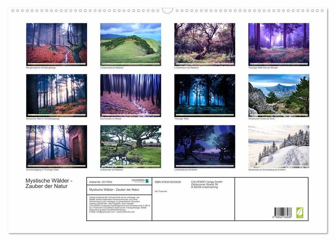The width and height of the screenshot is (335, 241).
Task: Select the Lorbeerbäume bei Nacht thumbnail
Action: [205, 146]
